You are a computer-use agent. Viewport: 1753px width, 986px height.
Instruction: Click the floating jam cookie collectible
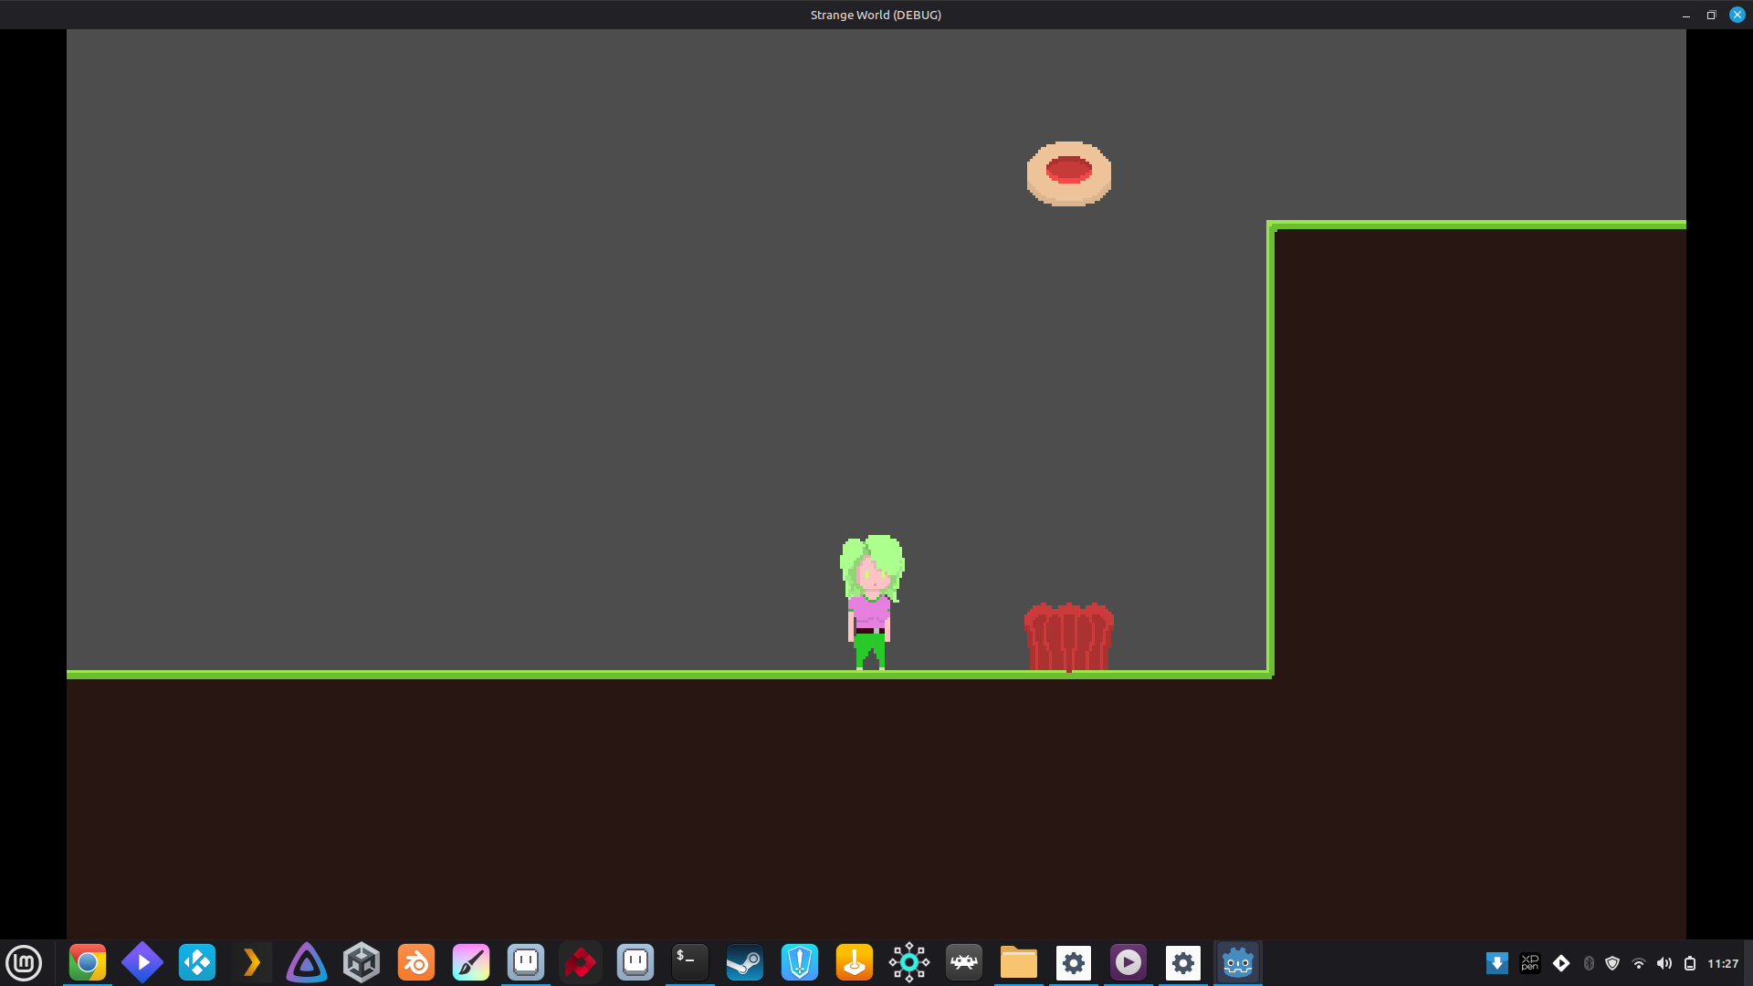point(1068,173)
